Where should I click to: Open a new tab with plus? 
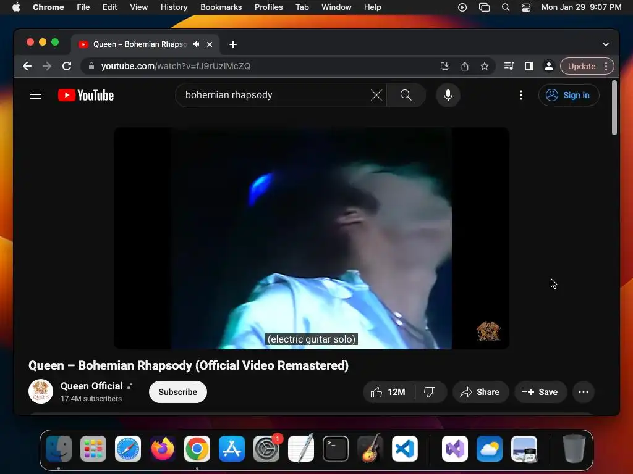pos(233,44)
